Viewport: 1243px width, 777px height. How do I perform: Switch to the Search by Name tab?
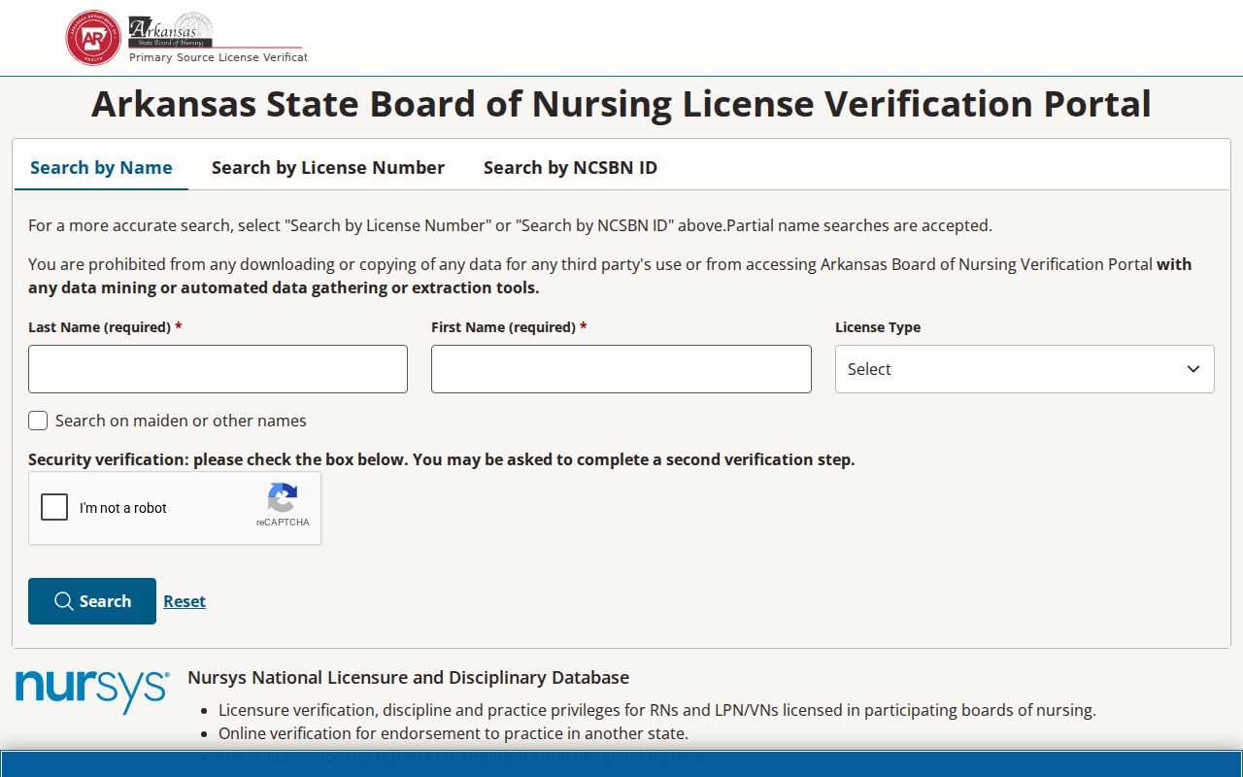pyautogui.click(x=101, y=167)
